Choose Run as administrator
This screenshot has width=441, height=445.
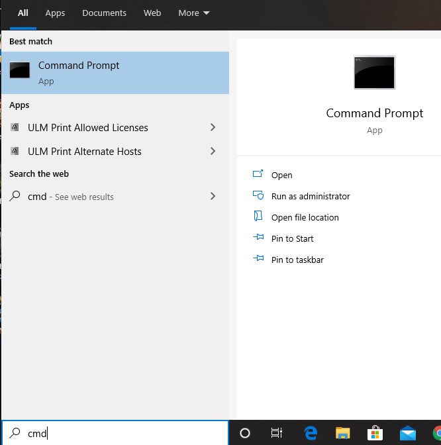(x=311, y=197)
